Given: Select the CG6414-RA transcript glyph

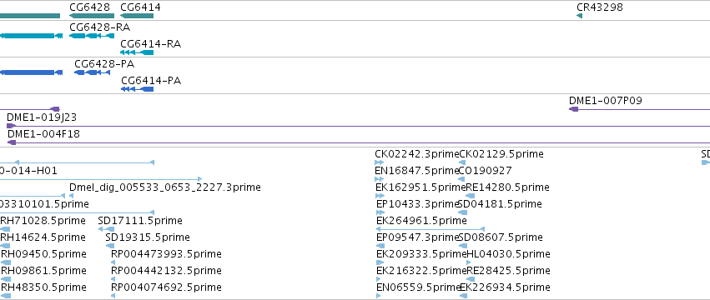Looking at the screenshot, I should point(137,52).
